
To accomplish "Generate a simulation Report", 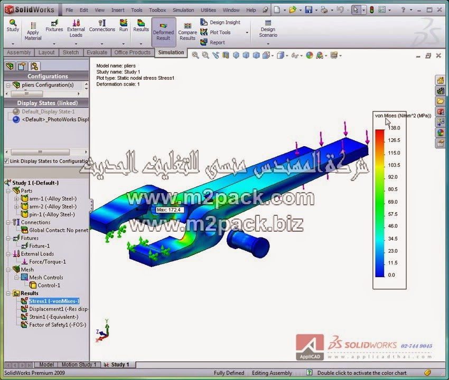I will point(212,42).
